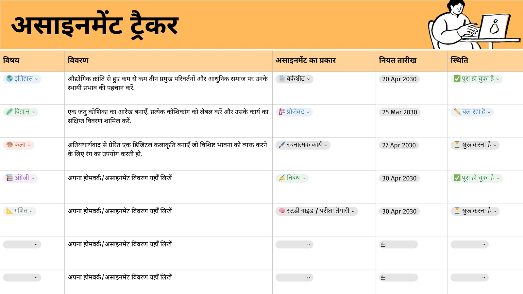Open empty status dropdown in sixth row
The image size is (523, 294).
[x=470, y=244]
